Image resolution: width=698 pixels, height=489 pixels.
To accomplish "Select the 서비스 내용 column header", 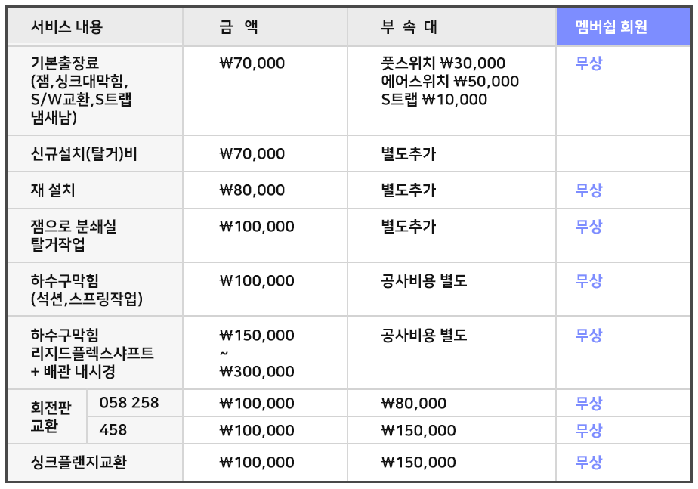I will [x=95, y=26].
